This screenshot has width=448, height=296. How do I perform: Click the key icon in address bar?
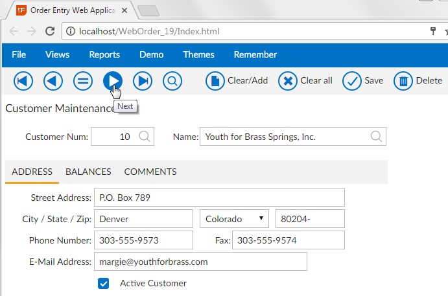pyautogui.click(x=433, y=31)
